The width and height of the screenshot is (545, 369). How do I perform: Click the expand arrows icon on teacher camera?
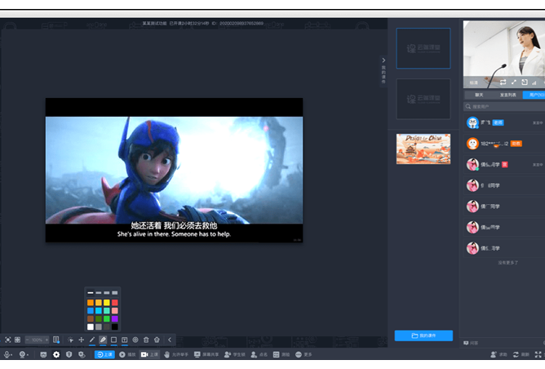tap(514, 82)
